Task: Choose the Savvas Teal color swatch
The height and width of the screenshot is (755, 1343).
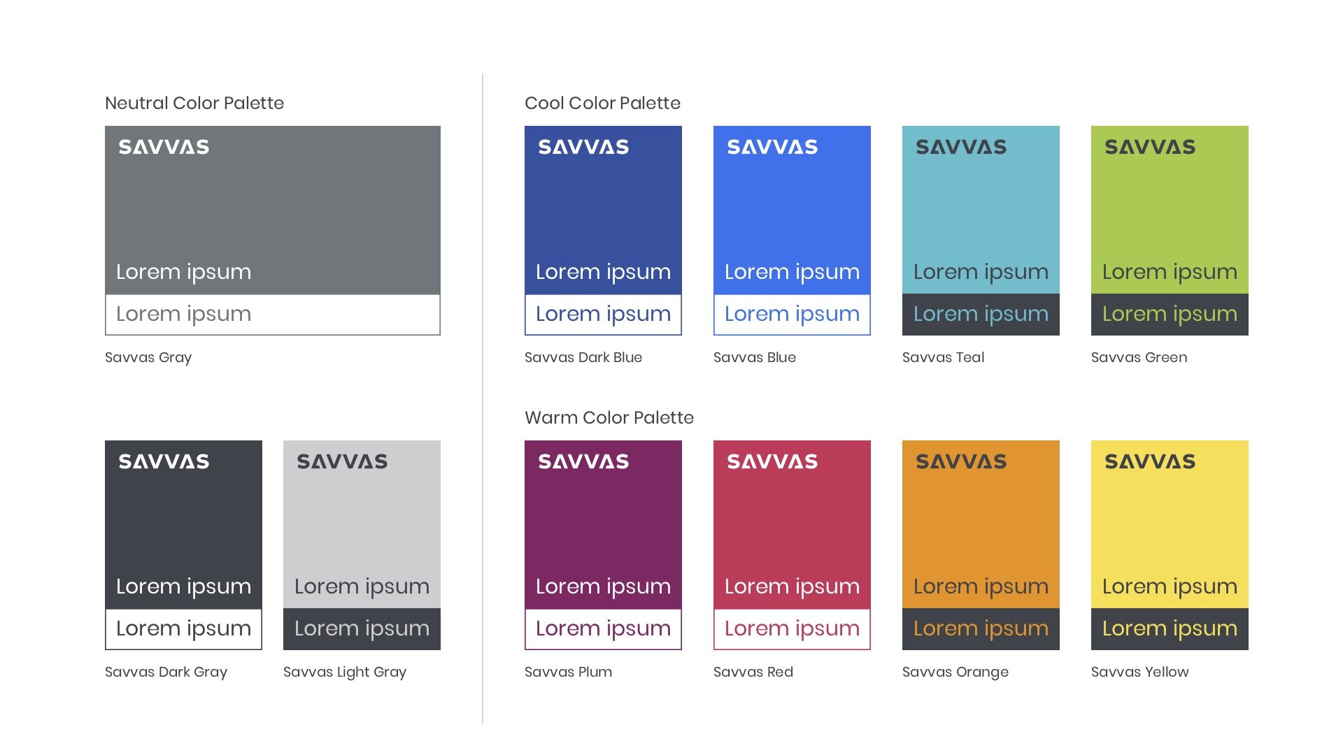Action: pyautogui.click(x=981, y=210)
